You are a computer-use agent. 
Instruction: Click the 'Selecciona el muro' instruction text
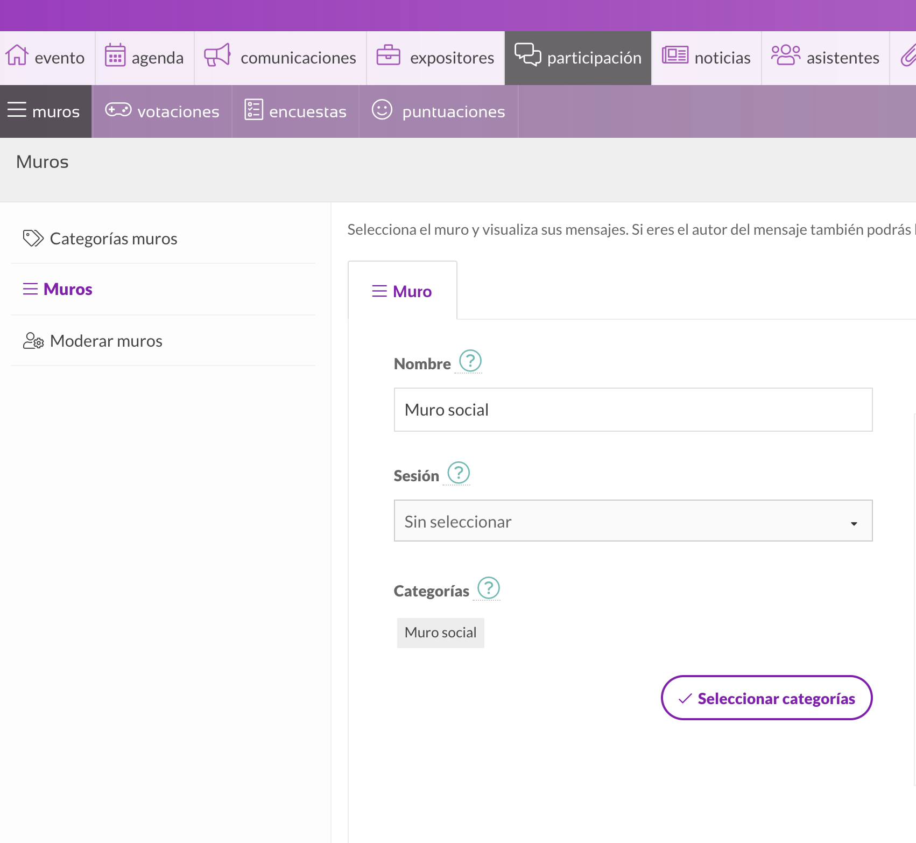pos(631,229)
